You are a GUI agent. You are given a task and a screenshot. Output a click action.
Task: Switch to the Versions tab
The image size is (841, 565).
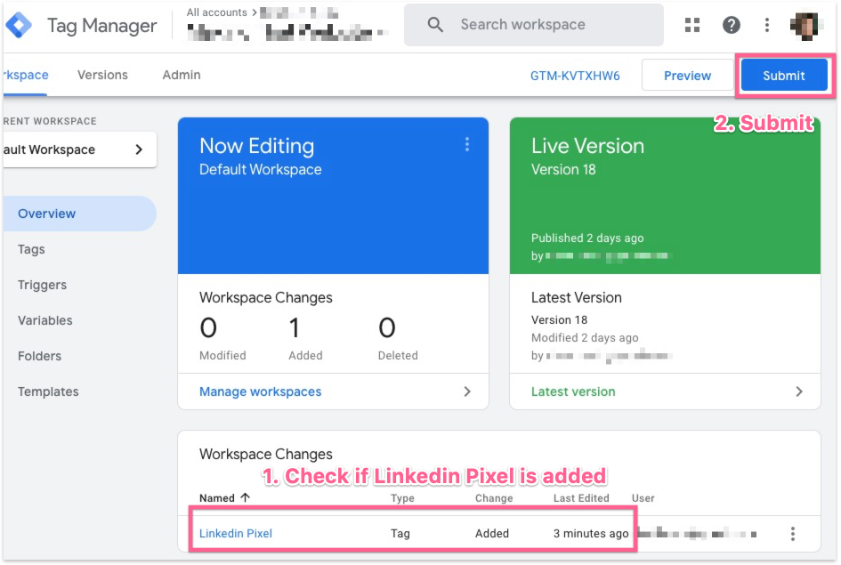(102, 75)
